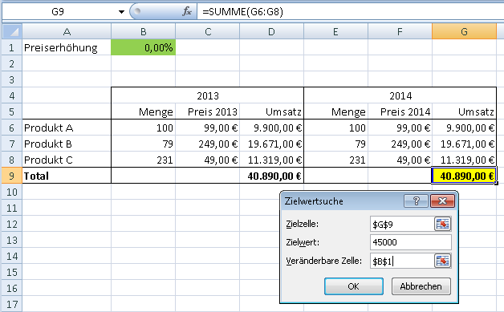Open help in Zielwertsuche dialog
The width and height of the screenshot is (504, 312).
[x=416, y=201]
